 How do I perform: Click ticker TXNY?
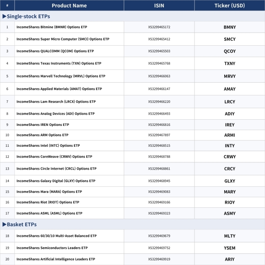tap(230, 64)
